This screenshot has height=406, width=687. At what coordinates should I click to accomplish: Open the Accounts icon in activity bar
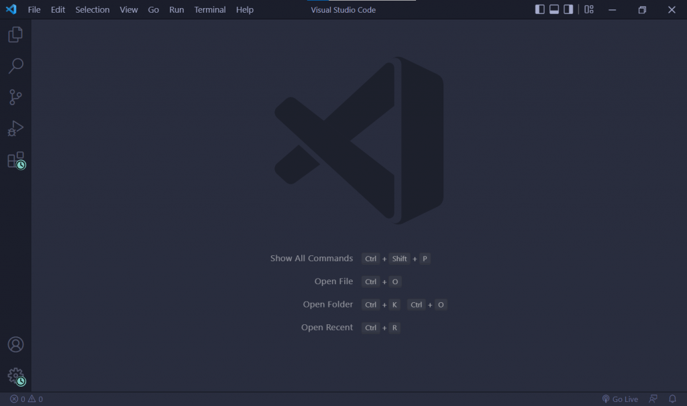15,345
